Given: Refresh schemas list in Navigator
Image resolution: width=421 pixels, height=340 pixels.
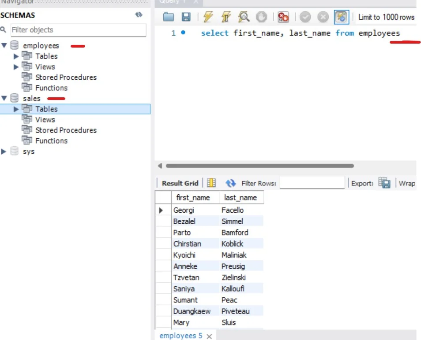Looking at the screenshot, I should pos(139,15).
